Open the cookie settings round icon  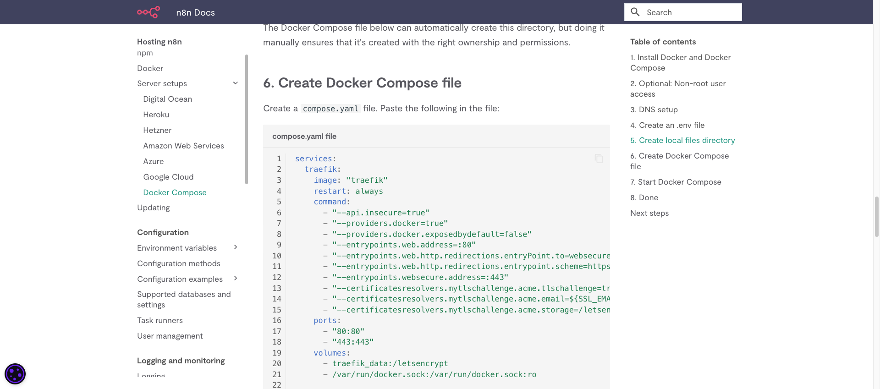click(x=15, y=374)
